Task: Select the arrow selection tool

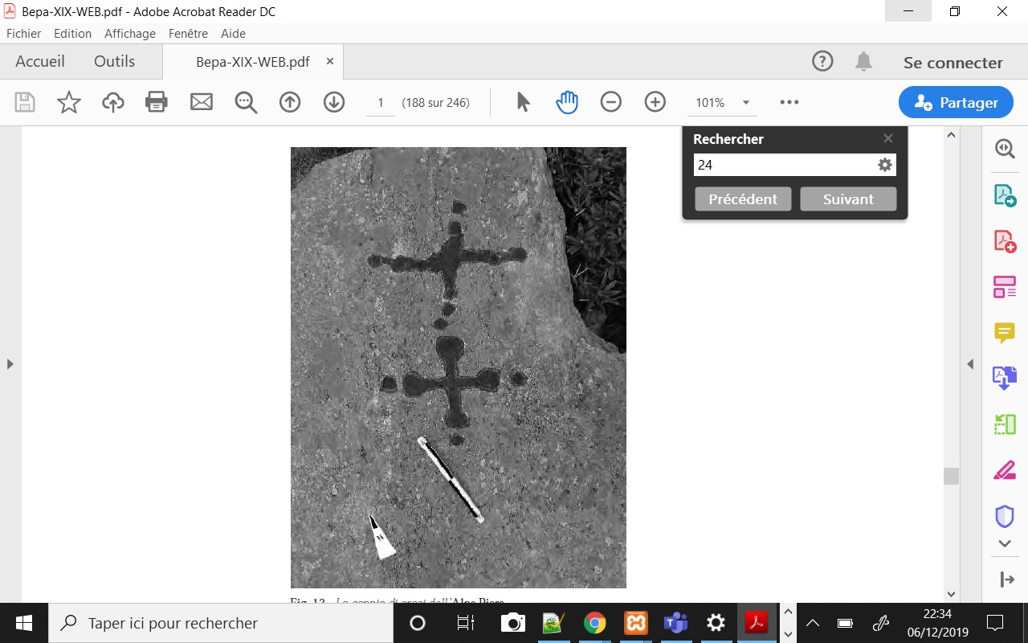Action: tap(524, 102)
